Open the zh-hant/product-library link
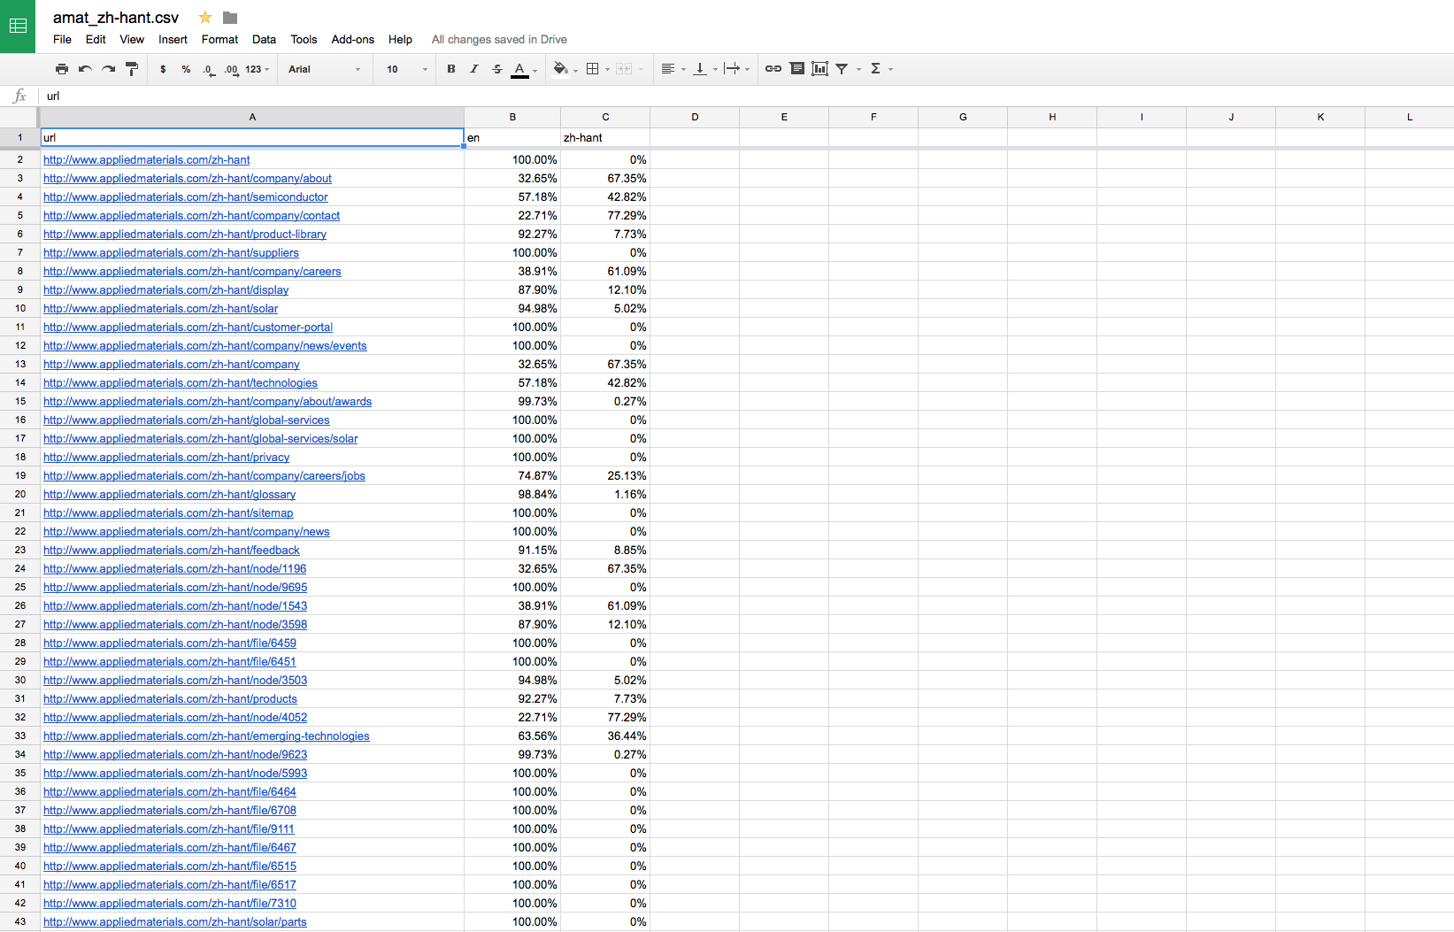1454x932 pixels. 185,234
